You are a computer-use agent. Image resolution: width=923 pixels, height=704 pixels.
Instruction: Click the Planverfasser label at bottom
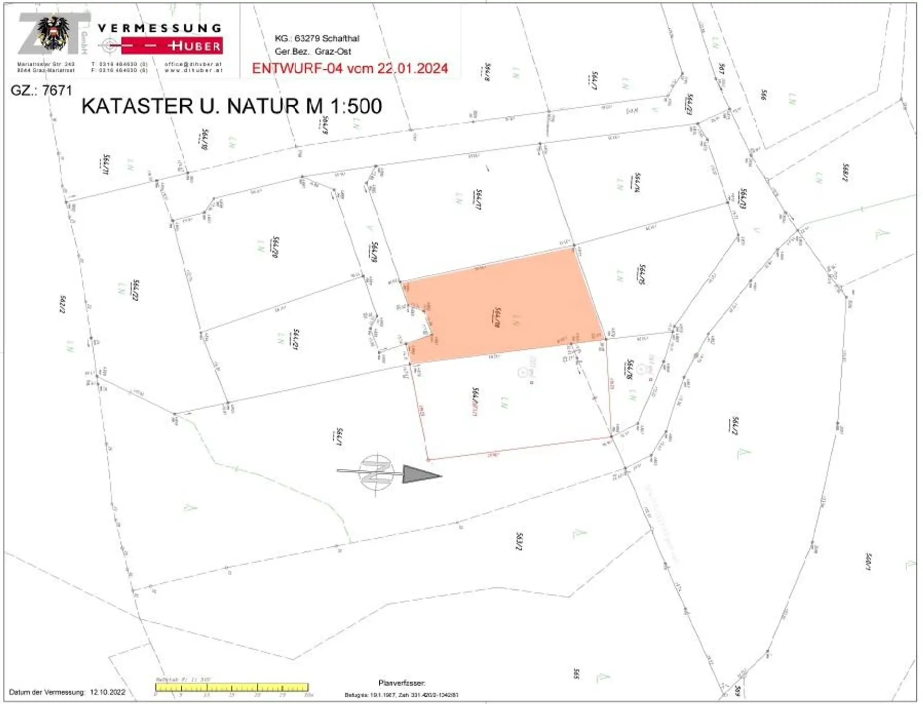click(x=401, y=683)
